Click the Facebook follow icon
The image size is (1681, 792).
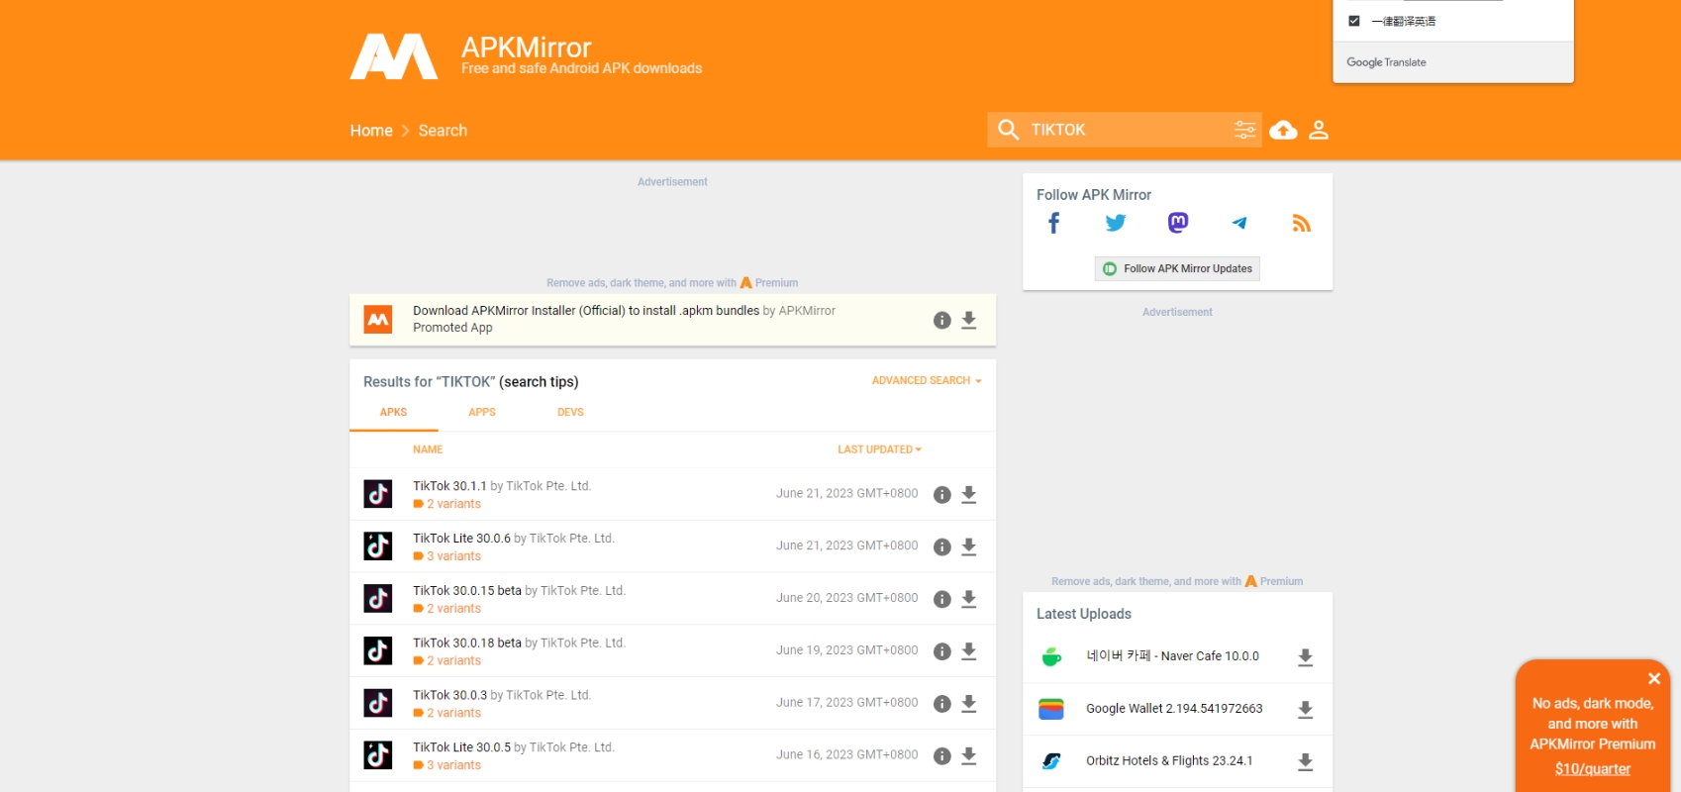[1053, 224]
